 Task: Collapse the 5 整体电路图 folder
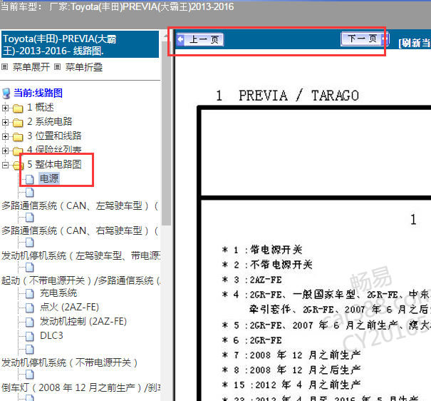(5, 165)
